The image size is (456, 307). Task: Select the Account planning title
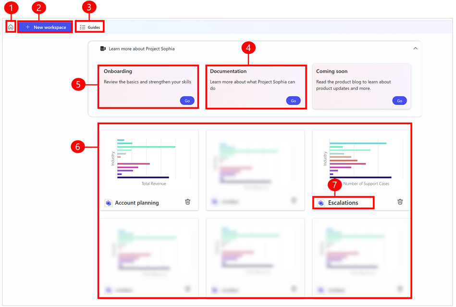pyautogui.click(x=136, y=203)
